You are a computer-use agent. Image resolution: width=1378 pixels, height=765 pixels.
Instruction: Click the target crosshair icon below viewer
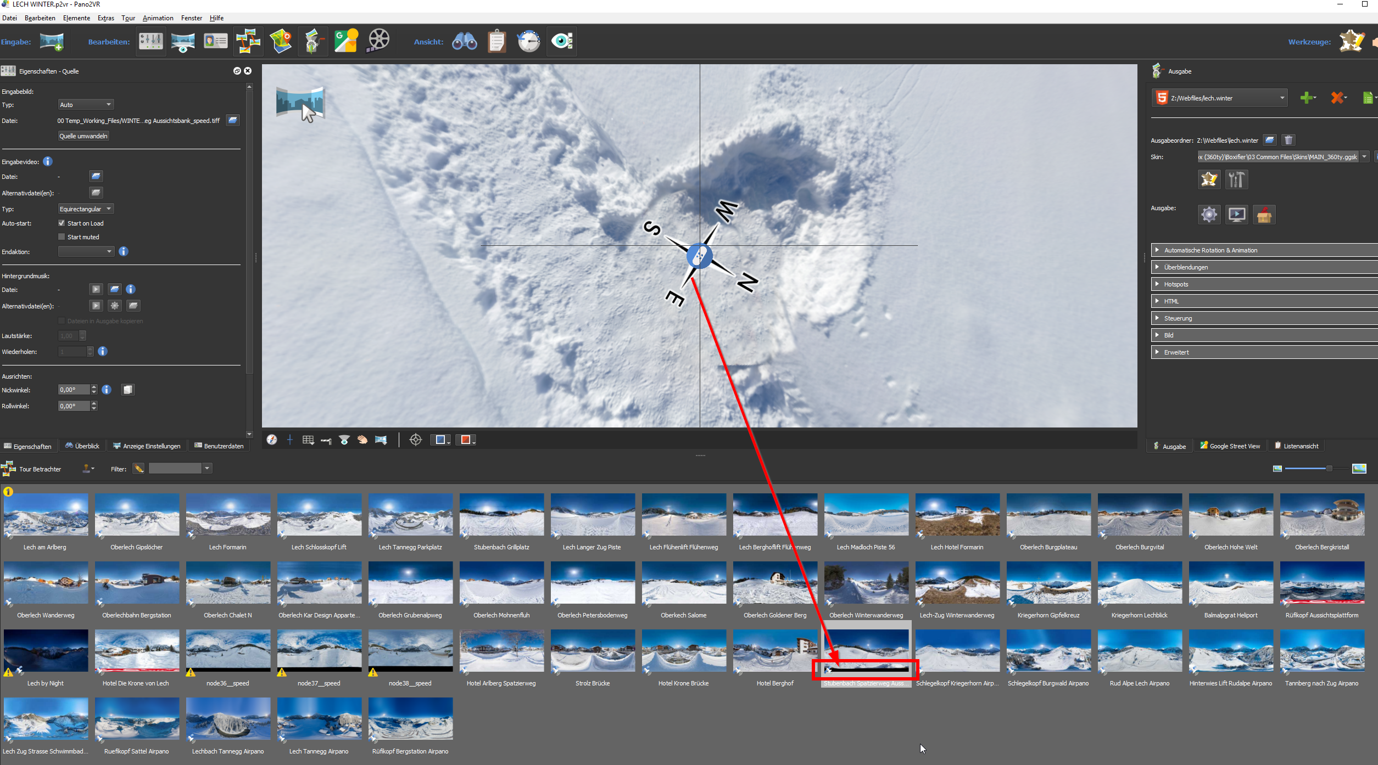tap(416, 440)
